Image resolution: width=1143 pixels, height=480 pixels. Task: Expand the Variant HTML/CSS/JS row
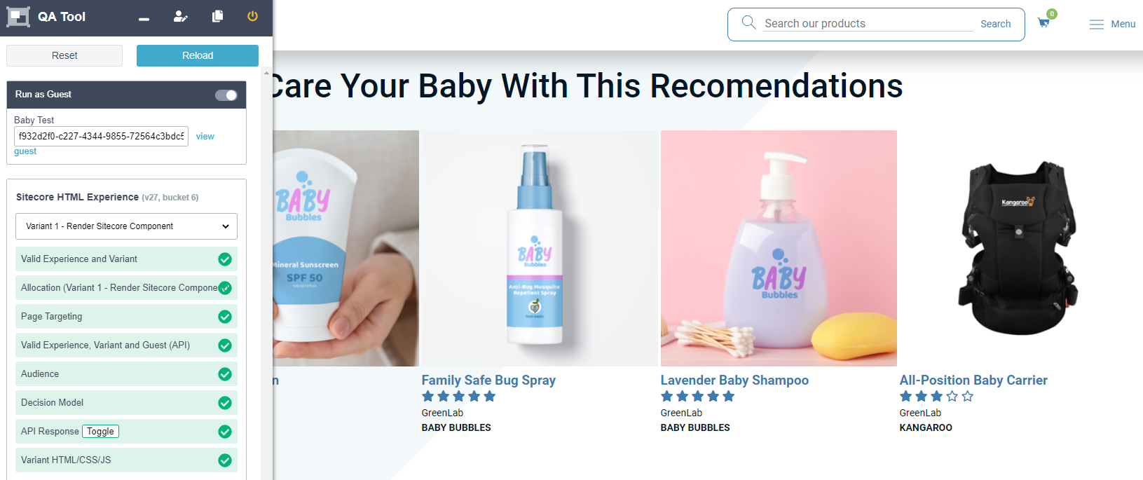(x=126, y=460)
